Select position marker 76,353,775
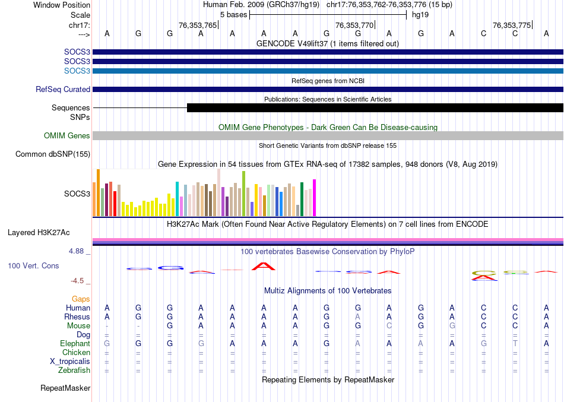Viewport: 564px width, 402px height. click(x=512, y=25)
